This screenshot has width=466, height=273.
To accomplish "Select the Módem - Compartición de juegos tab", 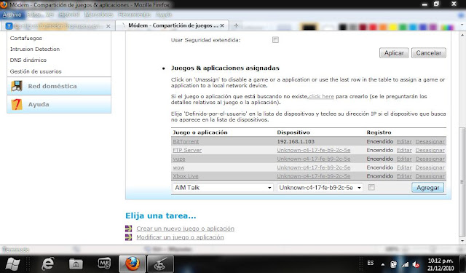I will tap(173, 25).
